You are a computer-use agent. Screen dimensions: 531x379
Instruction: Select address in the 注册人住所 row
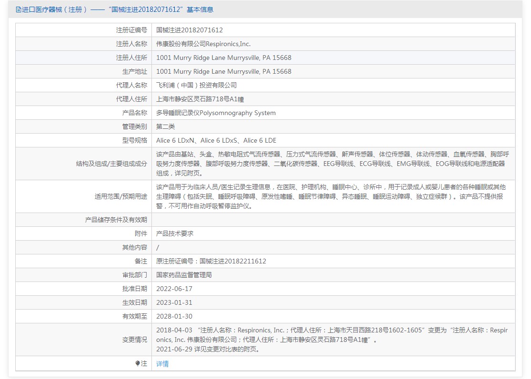tap(223, 58)
